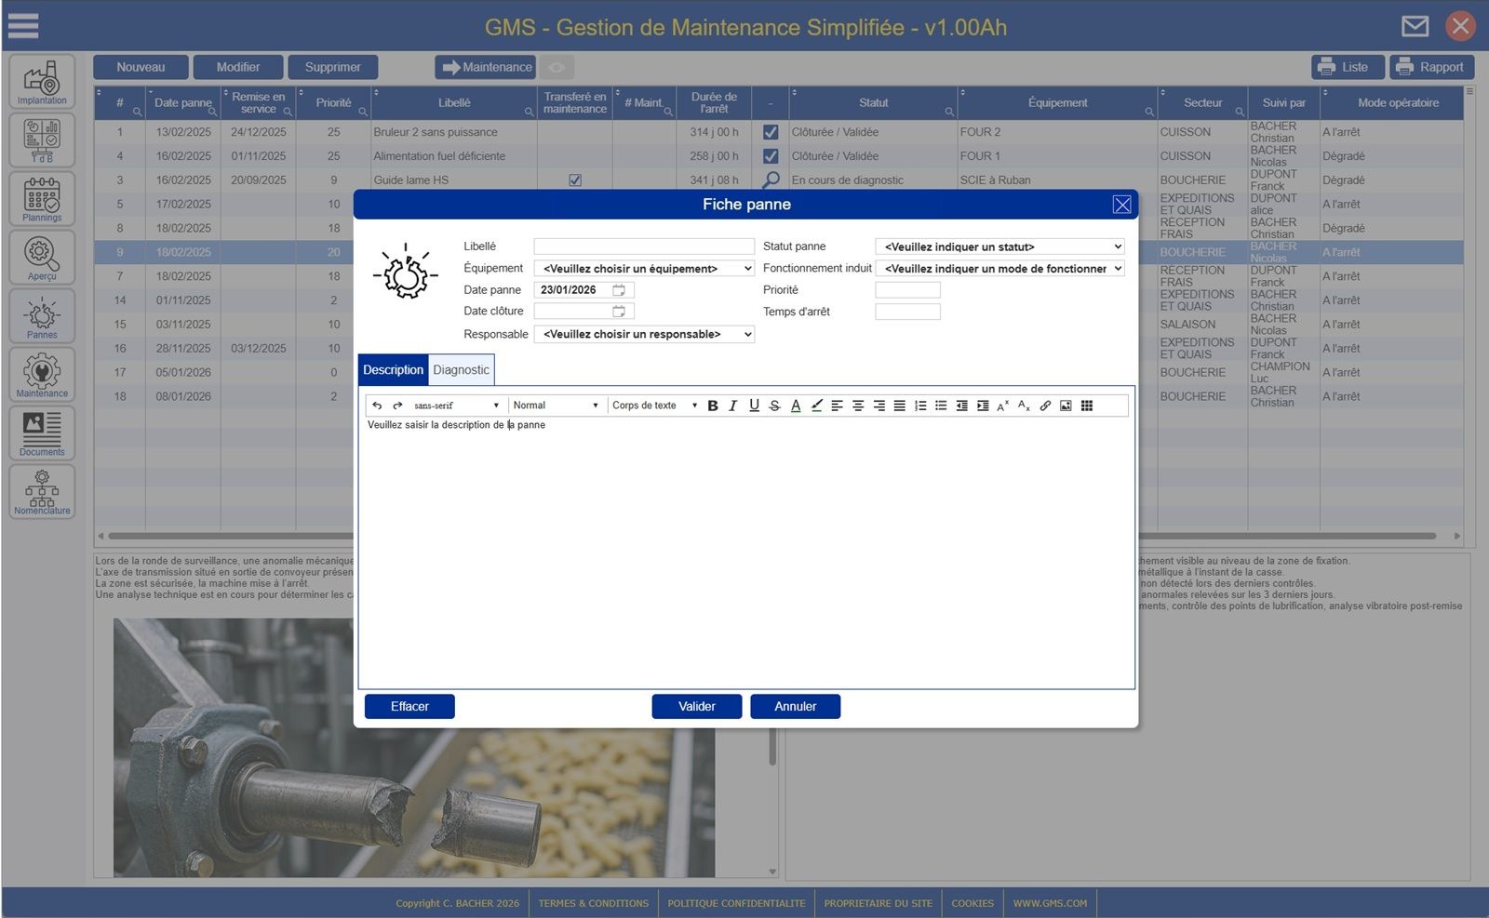Choose the text color tool
The image size is (1489, 918).
click(796, 406)
